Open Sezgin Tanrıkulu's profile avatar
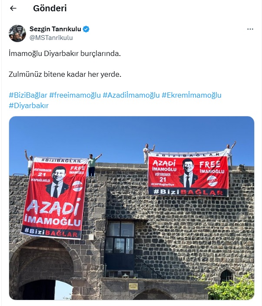The height and width of the screenshot is (306, 262). coord(17,33)
